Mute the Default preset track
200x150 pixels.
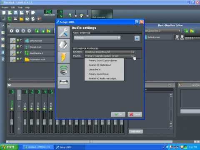pos(18,40)
